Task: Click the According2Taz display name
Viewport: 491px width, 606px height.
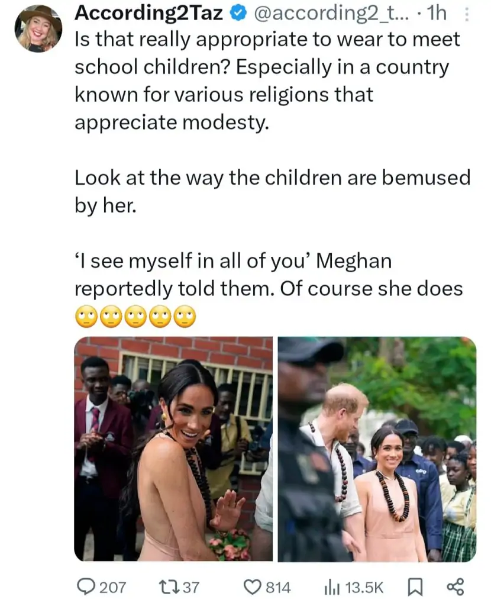Action: [148, 14]
